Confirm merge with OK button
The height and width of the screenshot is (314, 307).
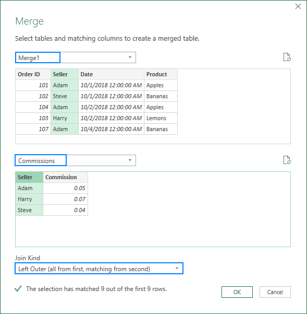tap(237, 292)
